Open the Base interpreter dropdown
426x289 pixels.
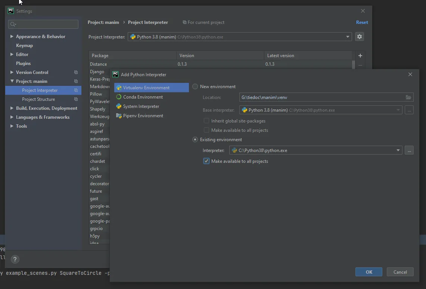click(398, 110)
